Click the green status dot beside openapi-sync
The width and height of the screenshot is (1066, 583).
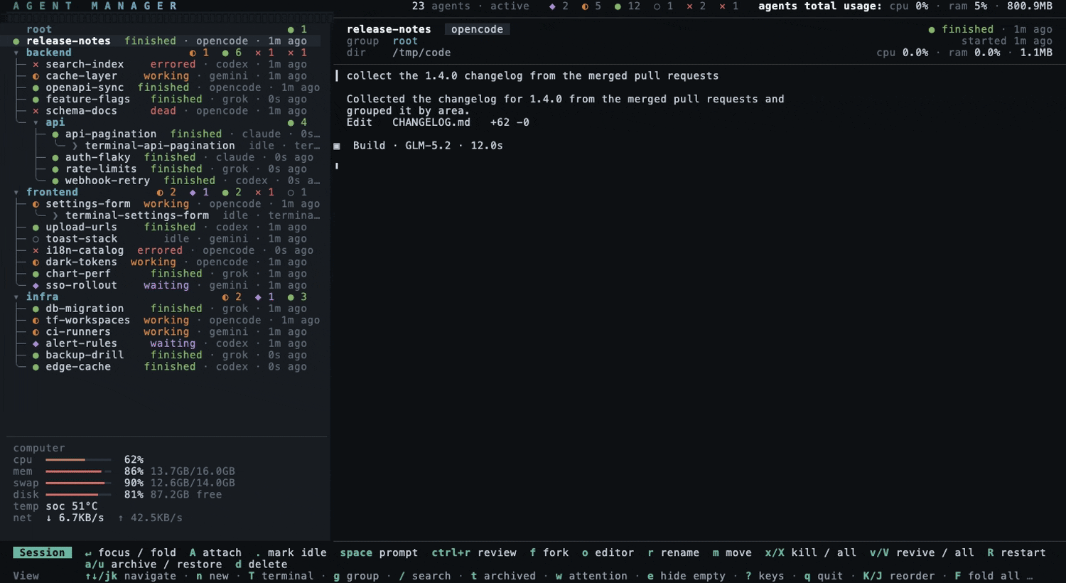36,88
